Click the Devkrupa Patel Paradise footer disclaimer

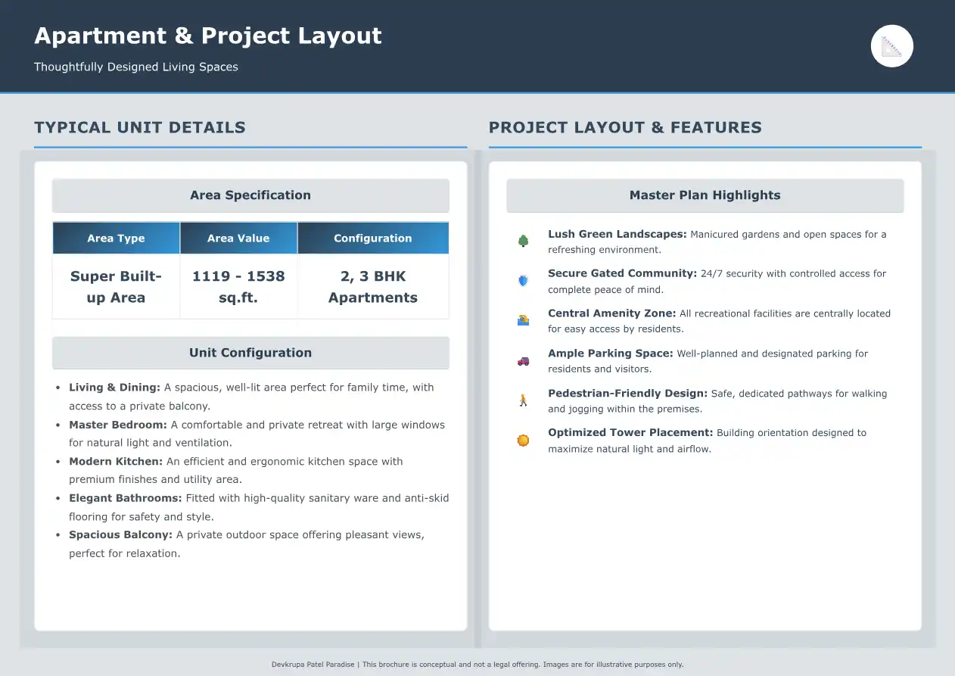click(x=477, y=665)
